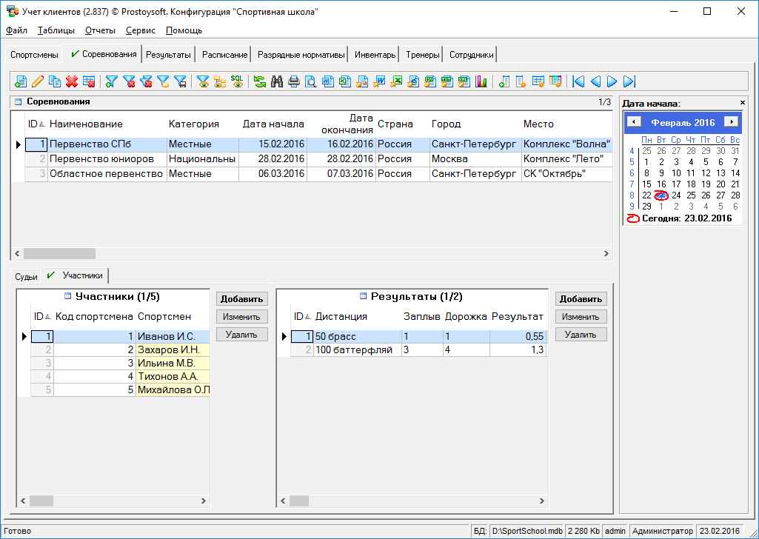Click the add new record icon
The image size is (759, 539).
21,81
